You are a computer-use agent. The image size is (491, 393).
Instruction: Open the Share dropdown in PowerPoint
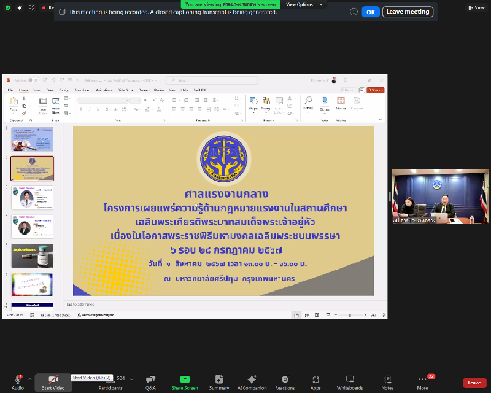pyautogui.click(x=376, y=90)
